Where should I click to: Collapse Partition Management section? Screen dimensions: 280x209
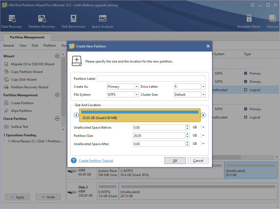pyautogui.click(x=57, y=95)
